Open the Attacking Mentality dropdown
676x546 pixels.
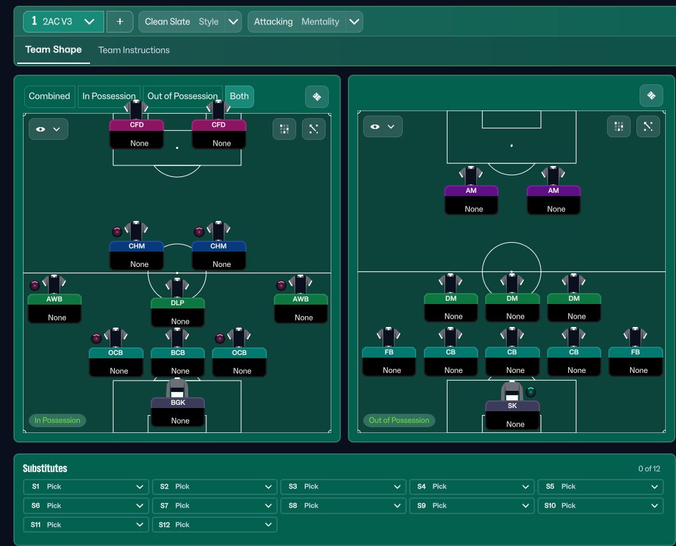click(305, 22)
